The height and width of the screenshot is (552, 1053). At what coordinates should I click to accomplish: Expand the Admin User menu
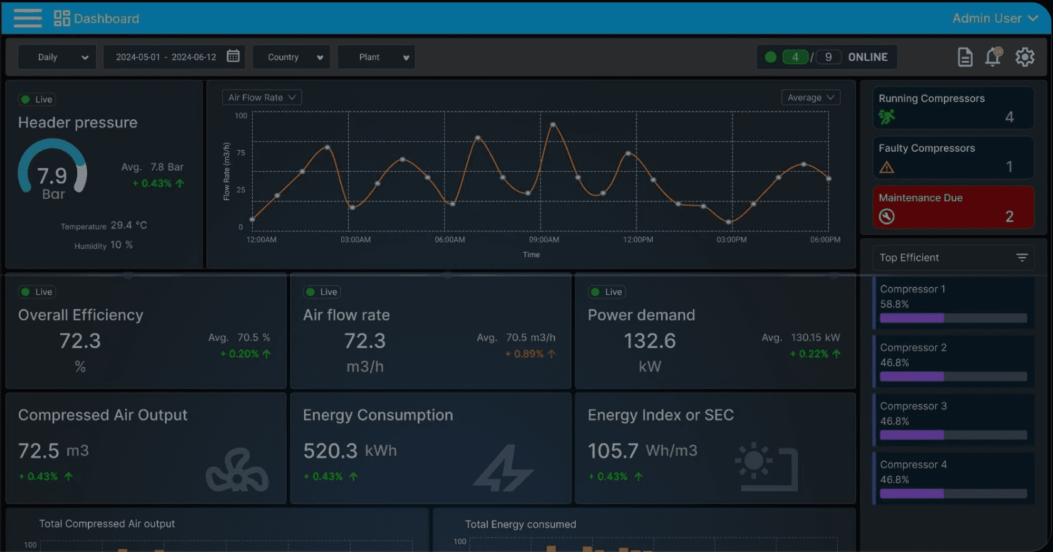pyautogui.click(x=995, y=18)
